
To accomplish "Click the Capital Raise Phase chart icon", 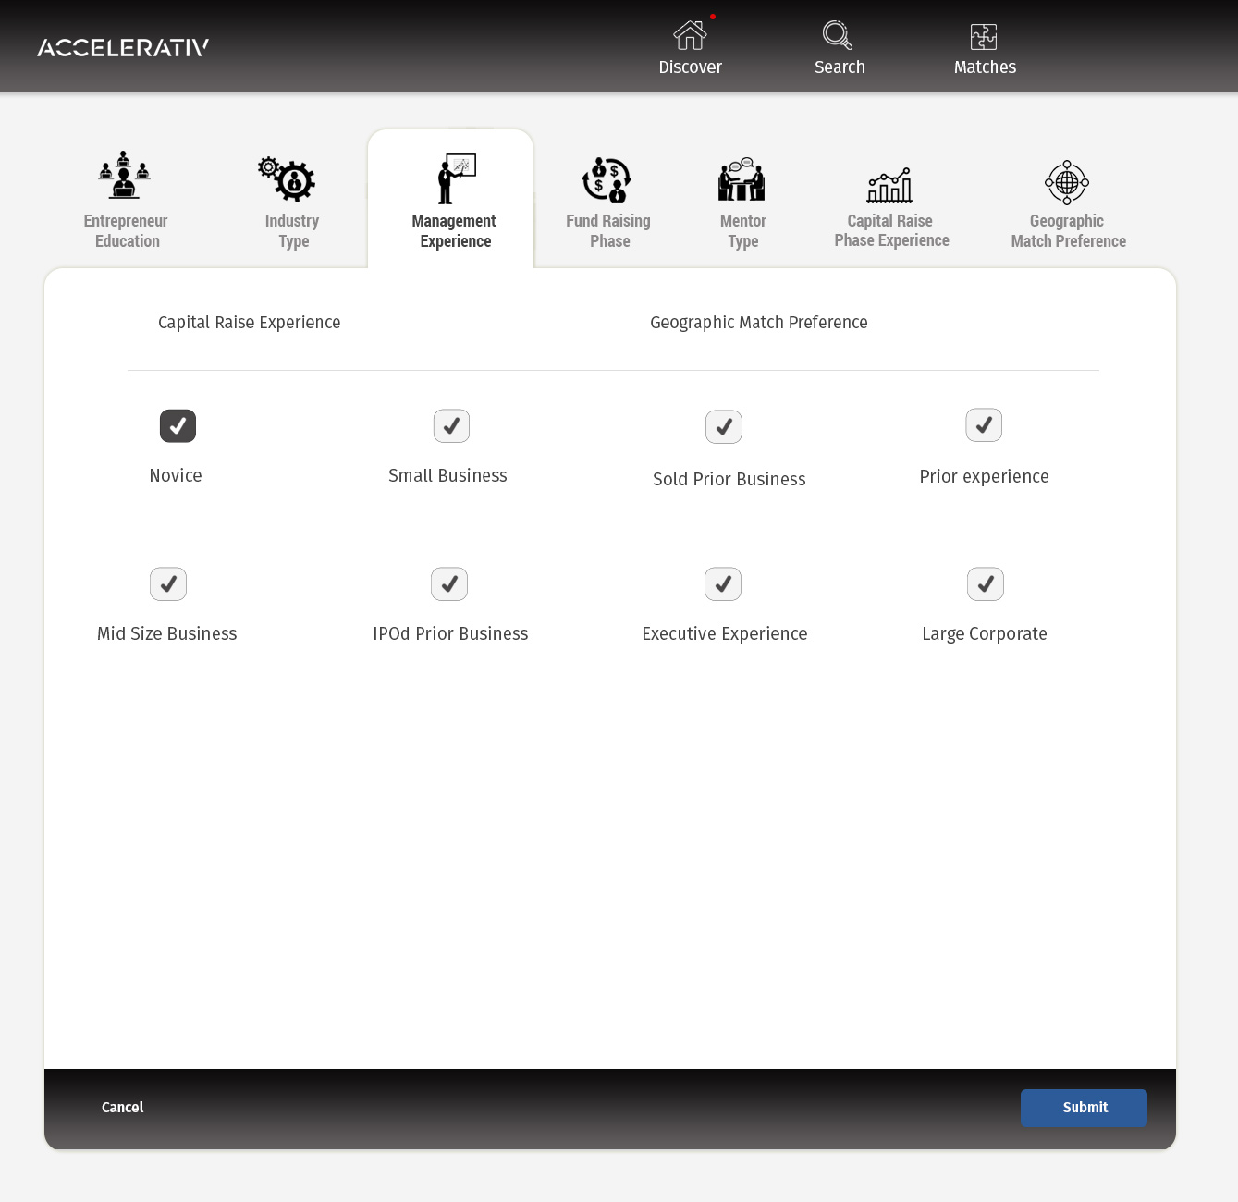I will (x=889, y=185).
